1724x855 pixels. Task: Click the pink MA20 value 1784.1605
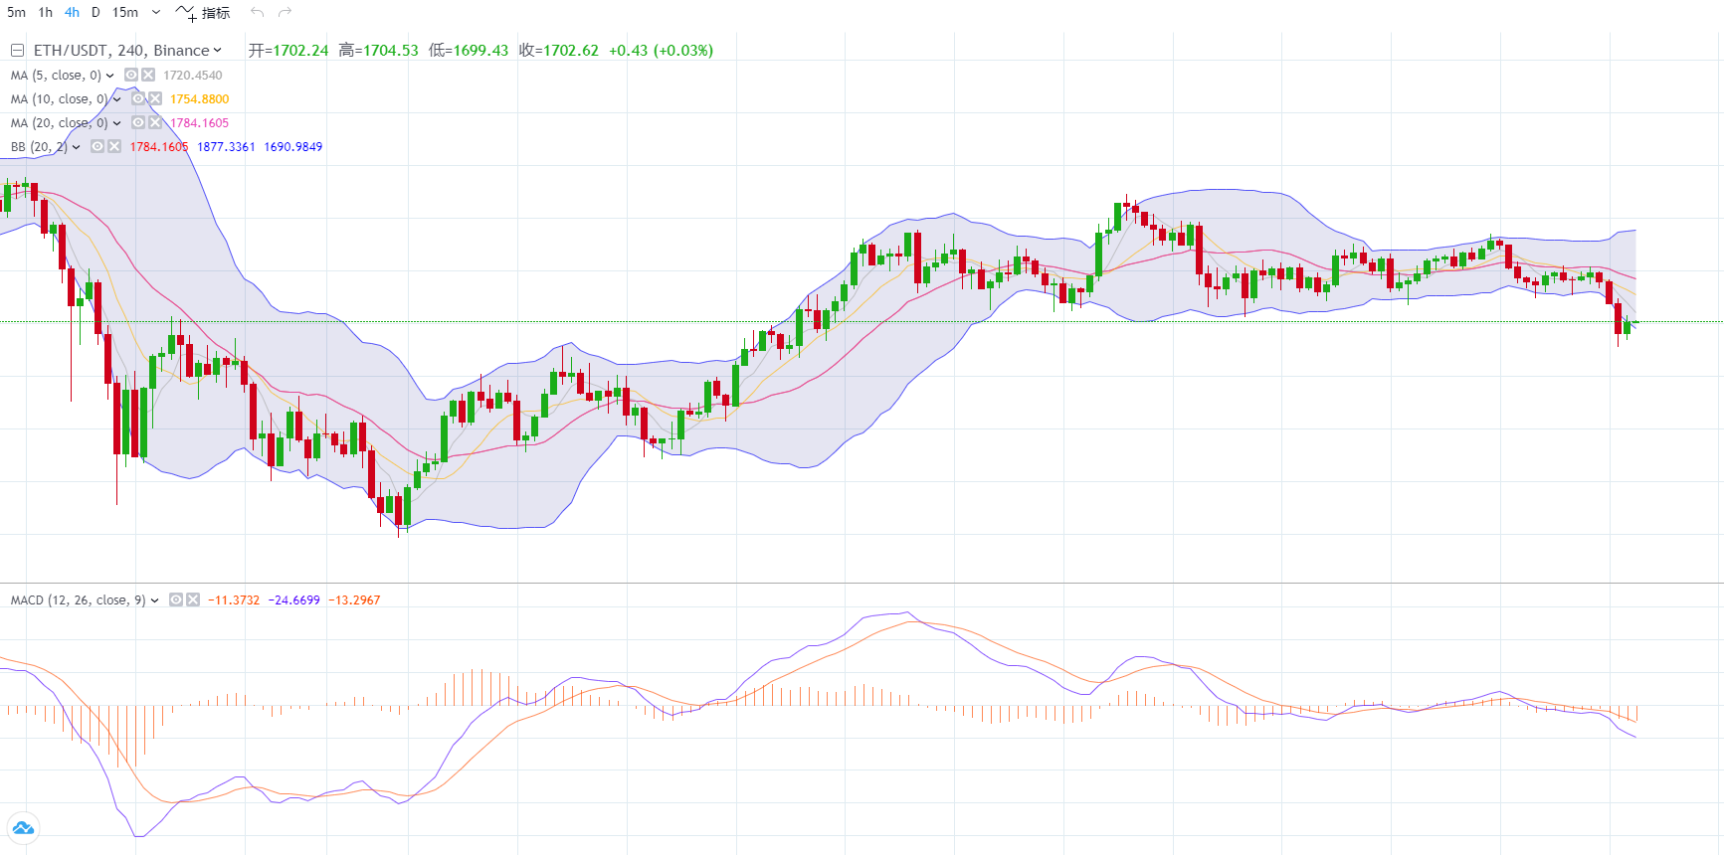tap(200, 122)
